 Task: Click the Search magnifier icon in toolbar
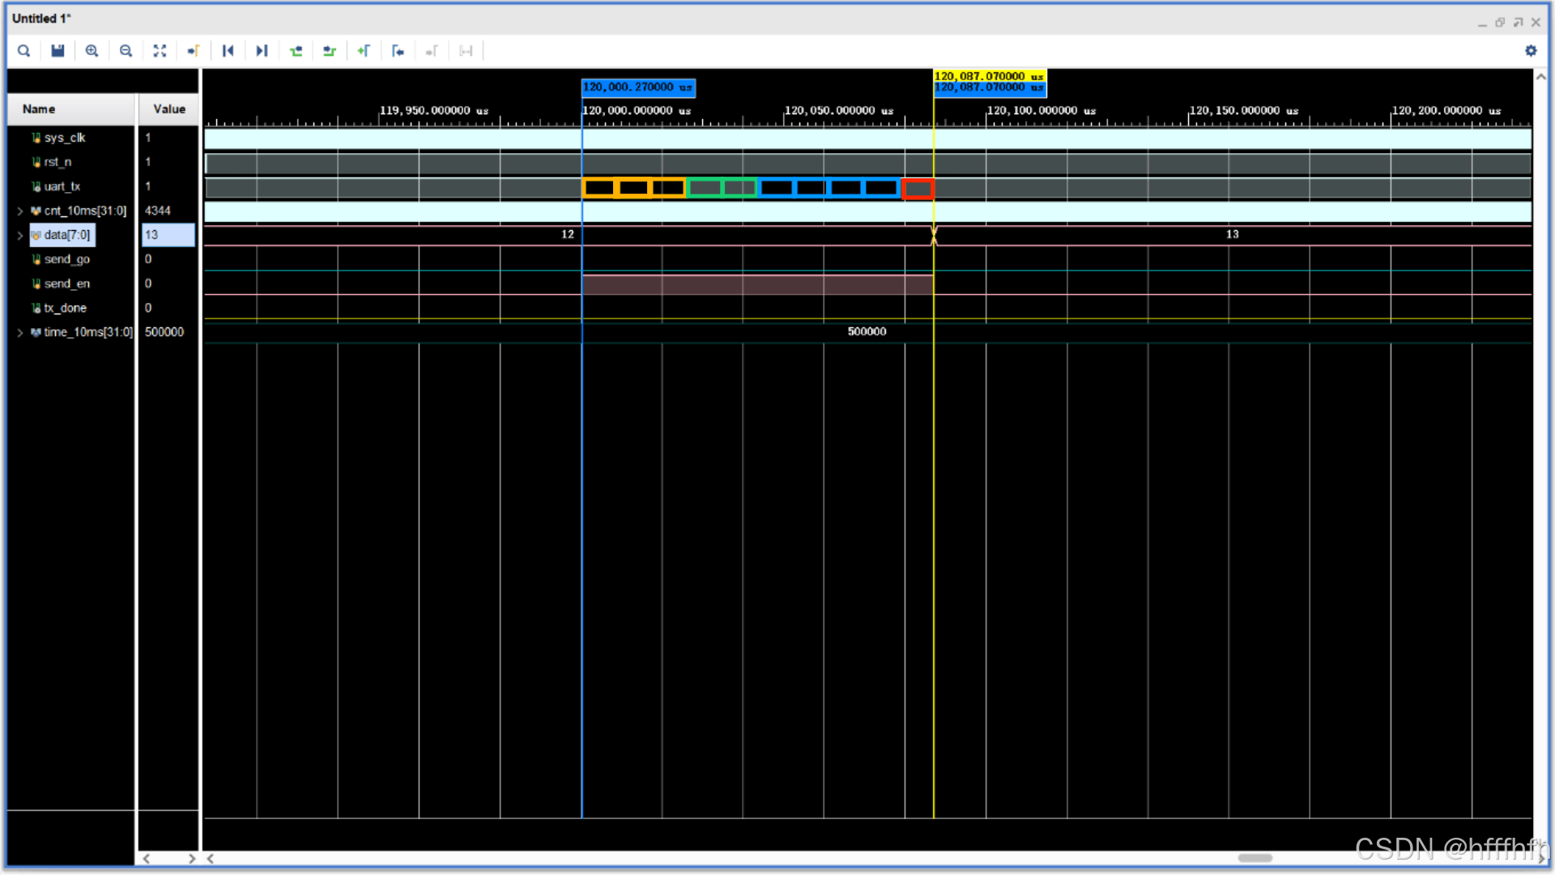23,51
